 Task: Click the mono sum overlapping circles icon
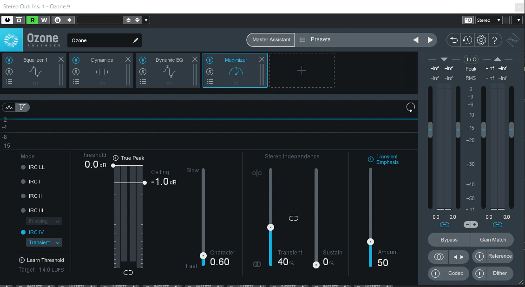(x=439, y=257)
